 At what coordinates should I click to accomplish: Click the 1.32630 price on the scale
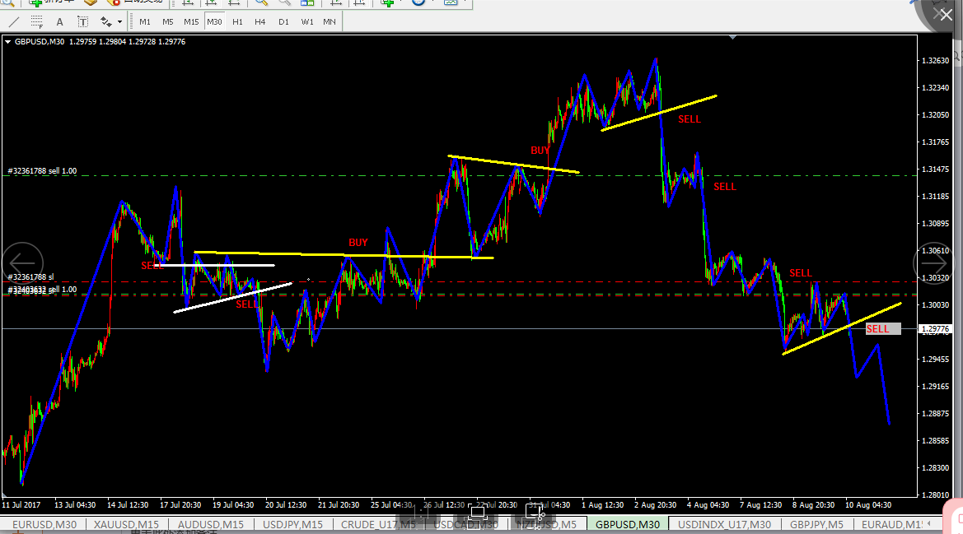[935, 61]
